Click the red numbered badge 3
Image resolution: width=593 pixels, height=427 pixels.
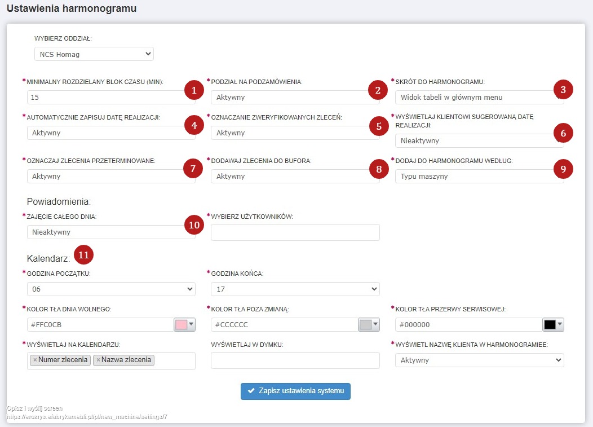(563, 89)
